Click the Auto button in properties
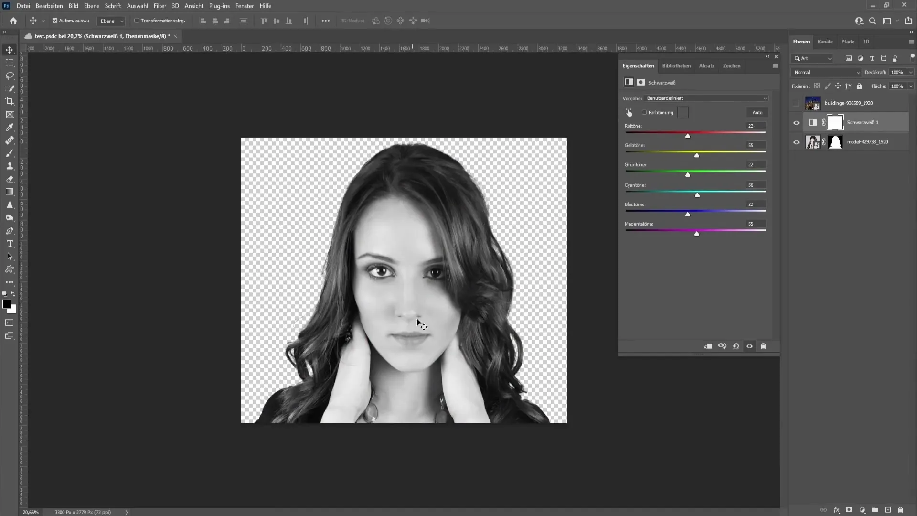 click(x=757, y=112)
